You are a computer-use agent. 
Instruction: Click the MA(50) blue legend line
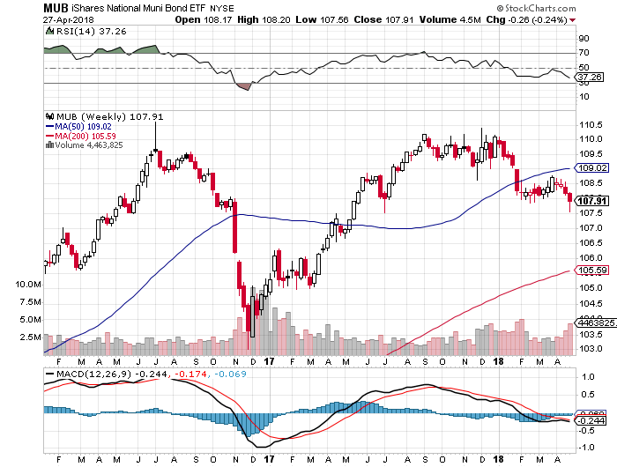[x=49, y=126]
